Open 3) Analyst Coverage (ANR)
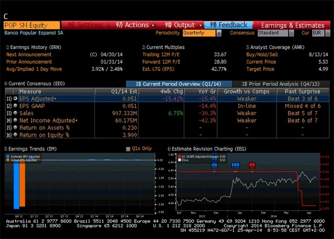Viewport: 334px width, 239px height. [275, 47]
